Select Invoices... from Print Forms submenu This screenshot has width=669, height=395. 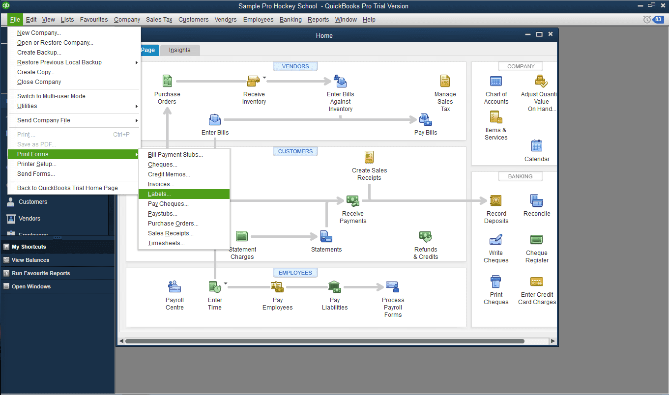184,184
